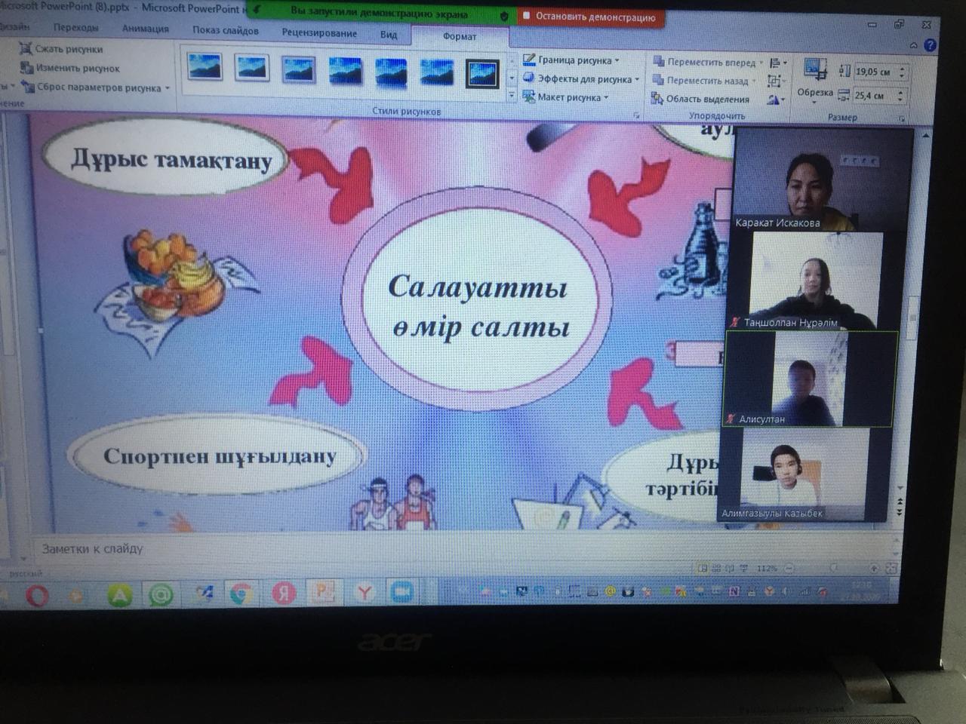The image size is (966, 724).
Task: Expand Picture Border (Граница рисунка) dropdown
Action: pos(578,60)
